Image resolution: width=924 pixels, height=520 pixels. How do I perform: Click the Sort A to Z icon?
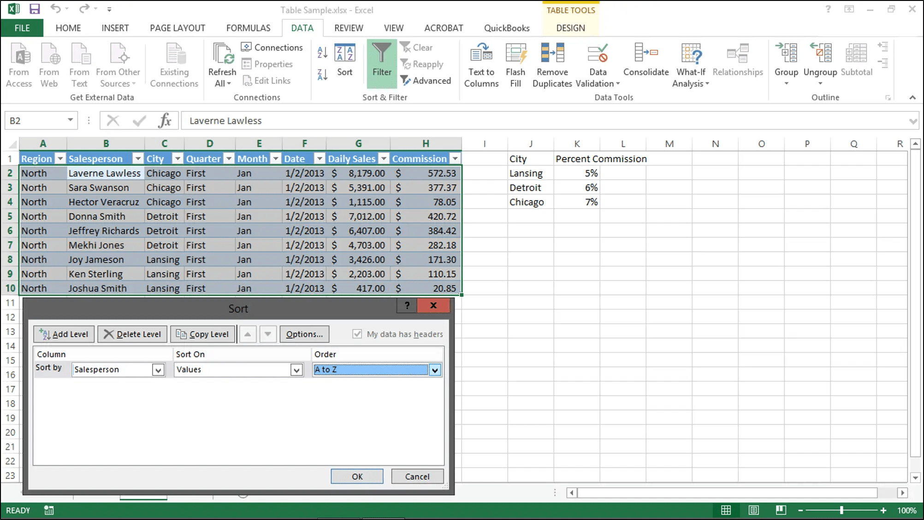tap(322, 53)
